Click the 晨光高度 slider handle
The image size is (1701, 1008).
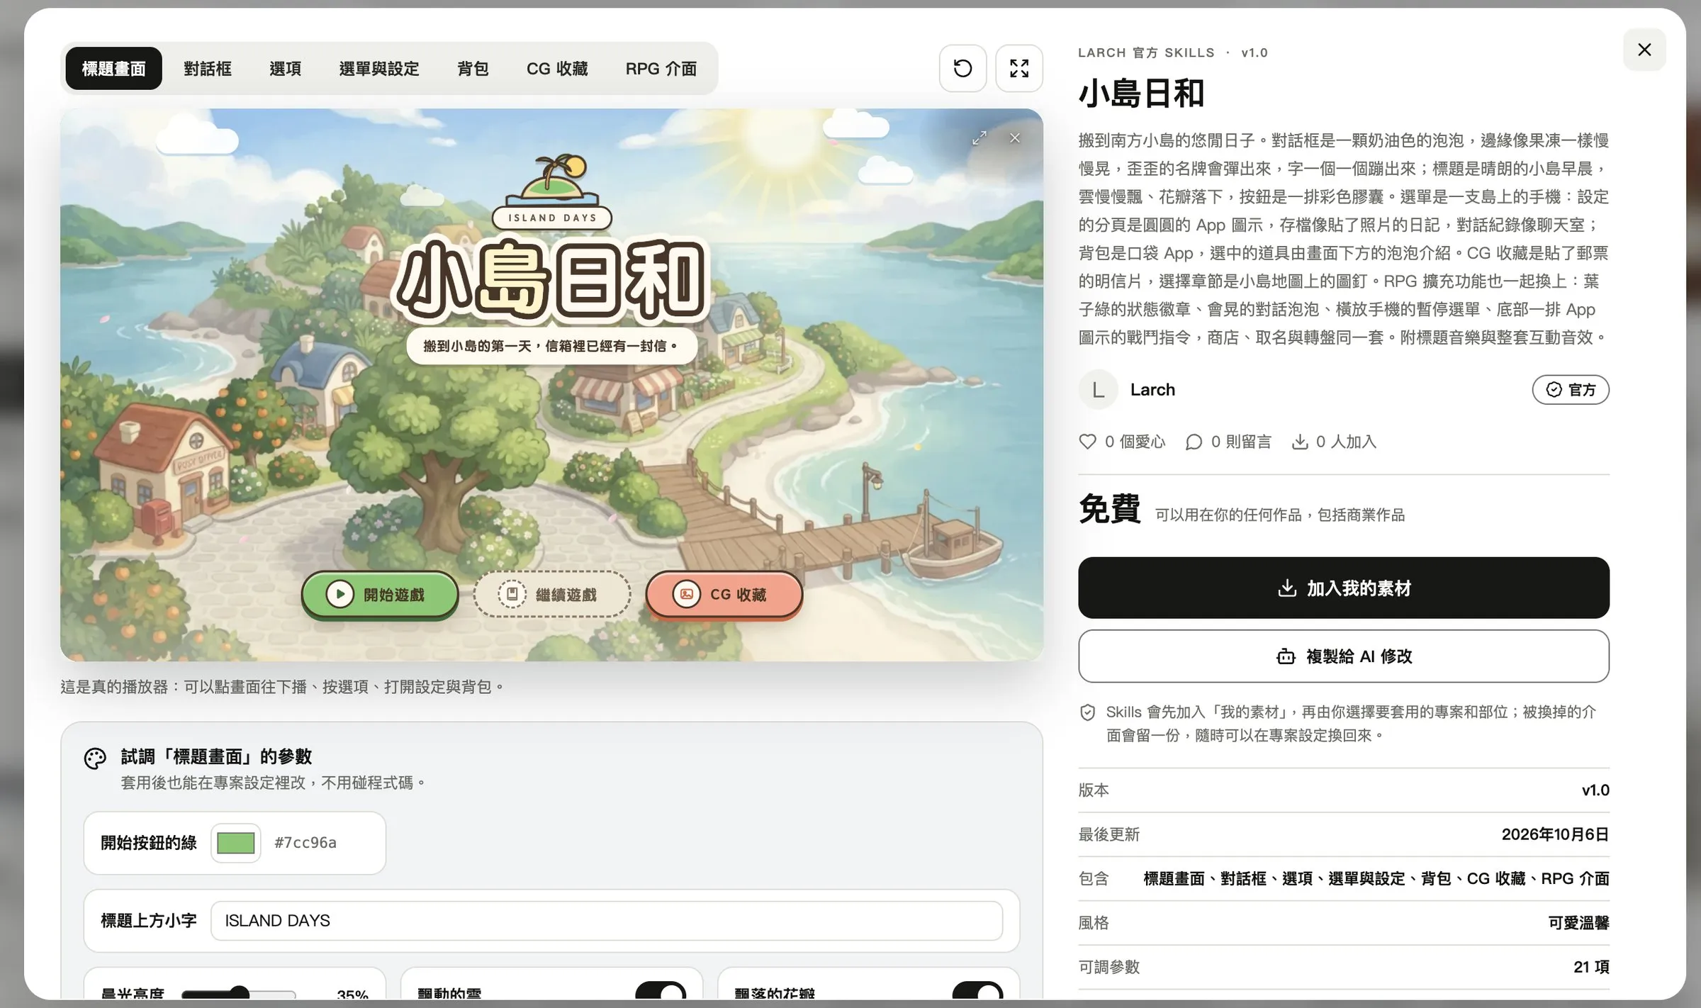tap(240, 994)
